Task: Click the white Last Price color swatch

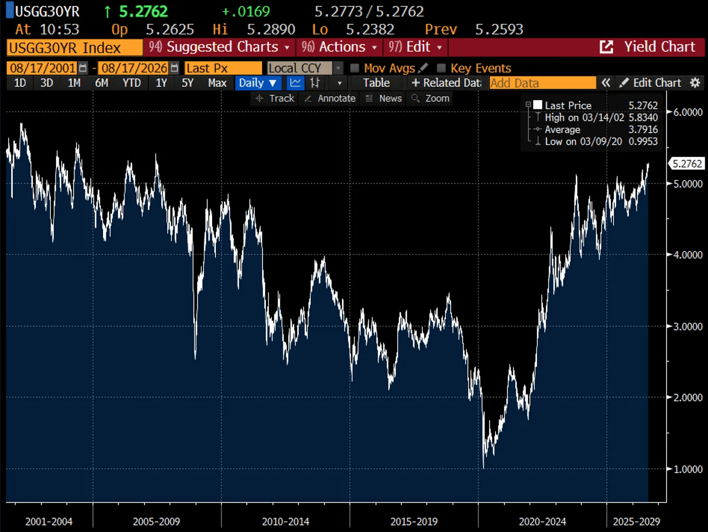Action: 538,105
